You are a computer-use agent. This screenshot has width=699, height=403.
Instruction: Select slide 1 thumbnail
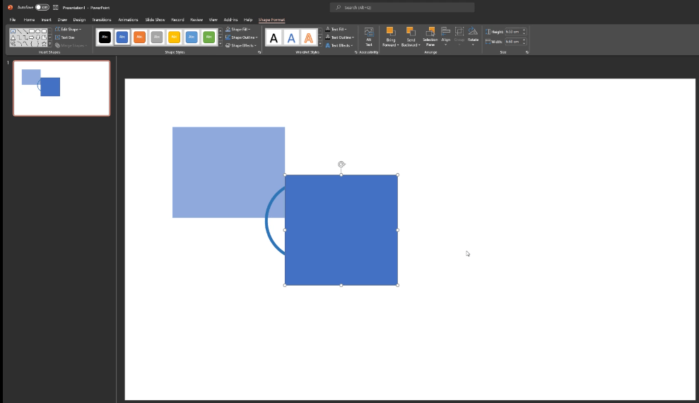[x=61, y=88]
